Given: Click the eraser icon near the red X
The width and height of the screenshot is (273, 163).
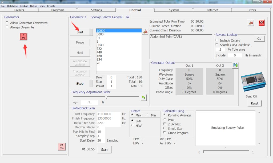Looking at the screenshot, I should pos(251,23).
